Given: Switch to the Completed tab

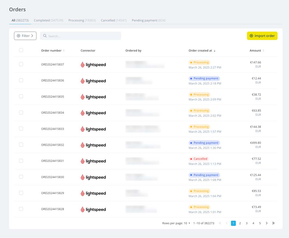Looking at the screenshot, I should point(49,20).
